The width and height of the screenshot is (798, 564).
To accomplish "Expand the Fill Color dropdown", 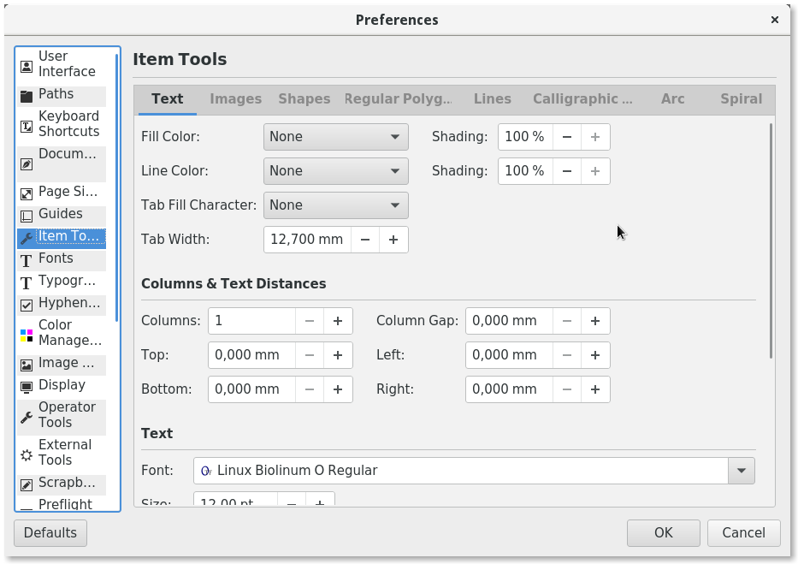I will 335,137.
